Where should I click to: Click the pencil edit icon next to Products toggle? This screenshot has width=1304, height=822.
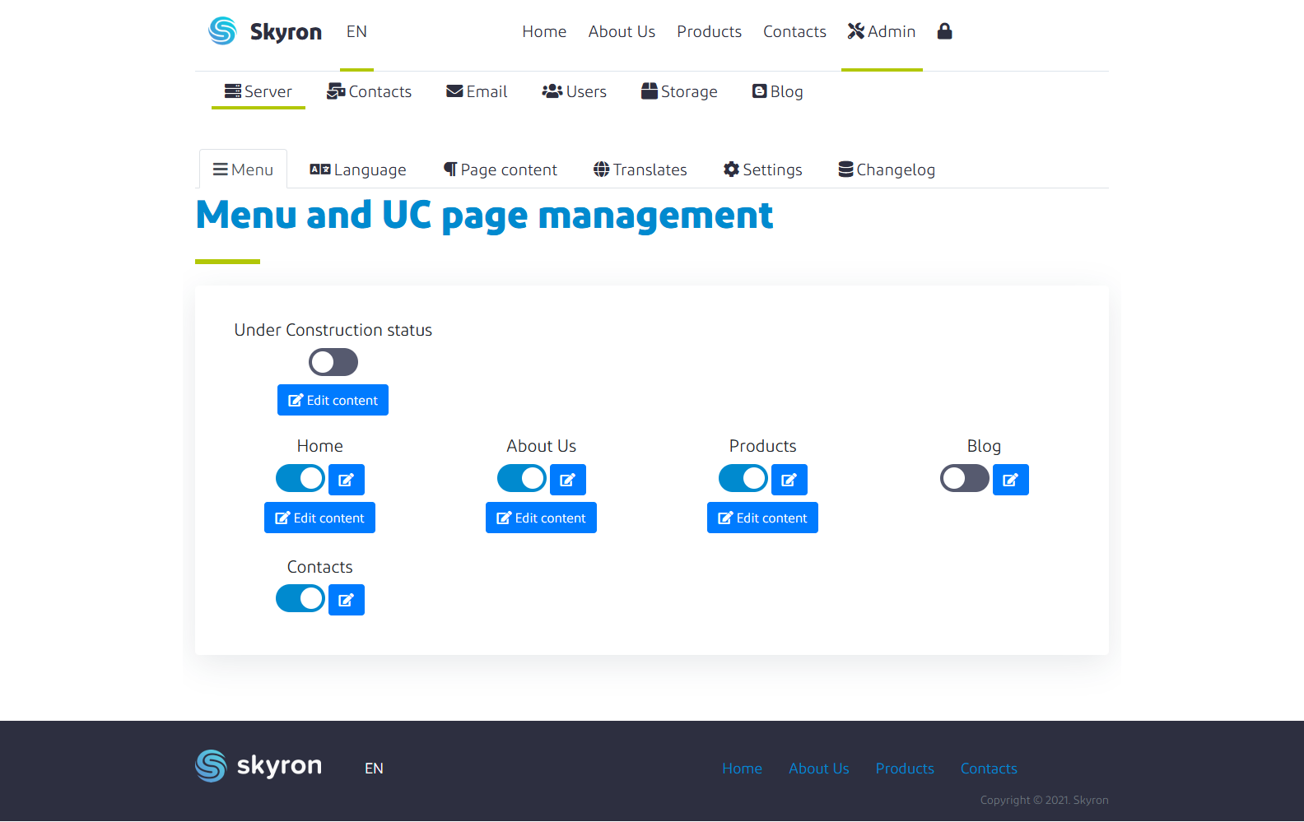coord(789,480)
